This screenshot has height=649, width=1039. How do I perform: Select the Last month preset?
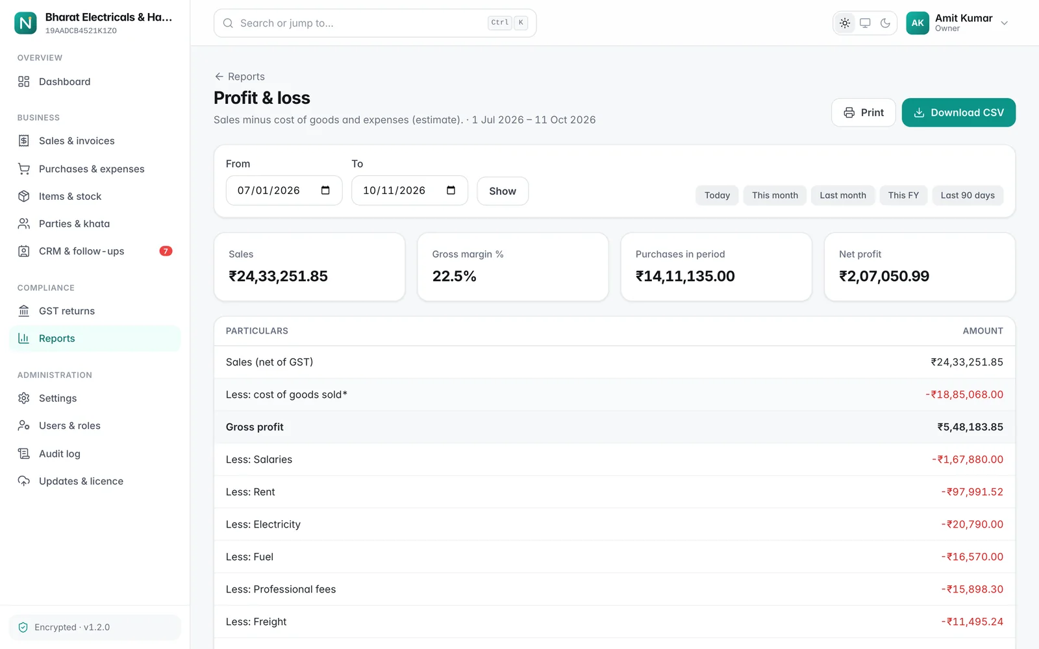coord(843,195)
